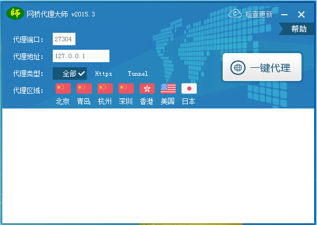Choose the 日本 Japan flag icon
Image resolution: width=317 pixels, height=225 pixels.
[189, 89]
